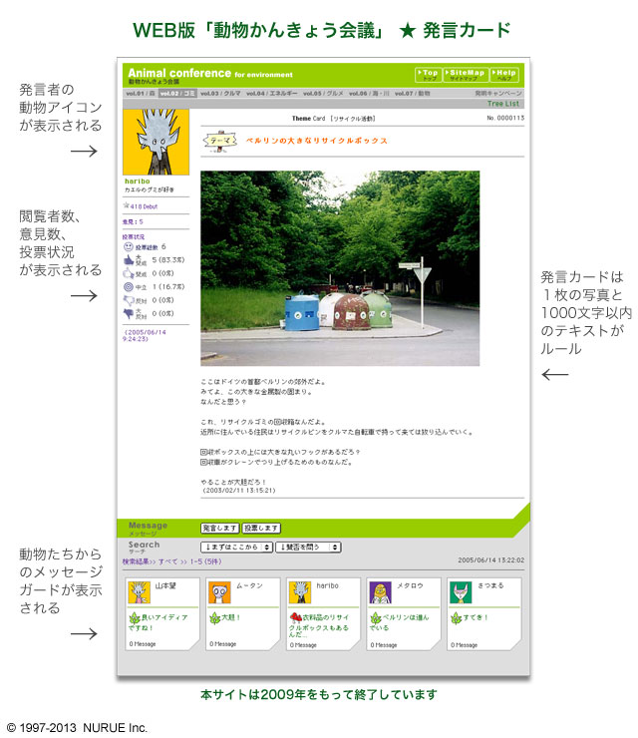This screenshot has height=738, width=638.
Task: Click the red mushroom icon in haribo's card
Action: [x=295, y=617]
